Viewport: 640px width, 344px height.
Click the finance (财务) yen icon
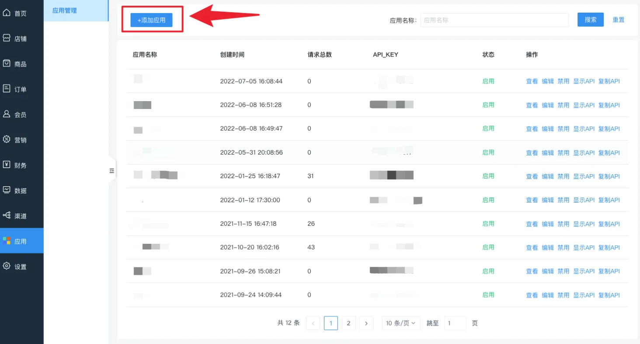7,165
